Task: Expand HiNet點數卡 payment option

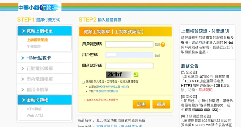Action: pyautogui.click(x=45, y=58)
